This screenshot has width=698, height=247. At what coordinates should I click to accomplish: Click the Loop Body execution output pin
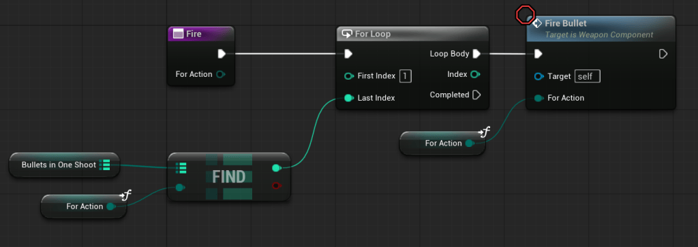pyautogui.click(x=476, y=54)
